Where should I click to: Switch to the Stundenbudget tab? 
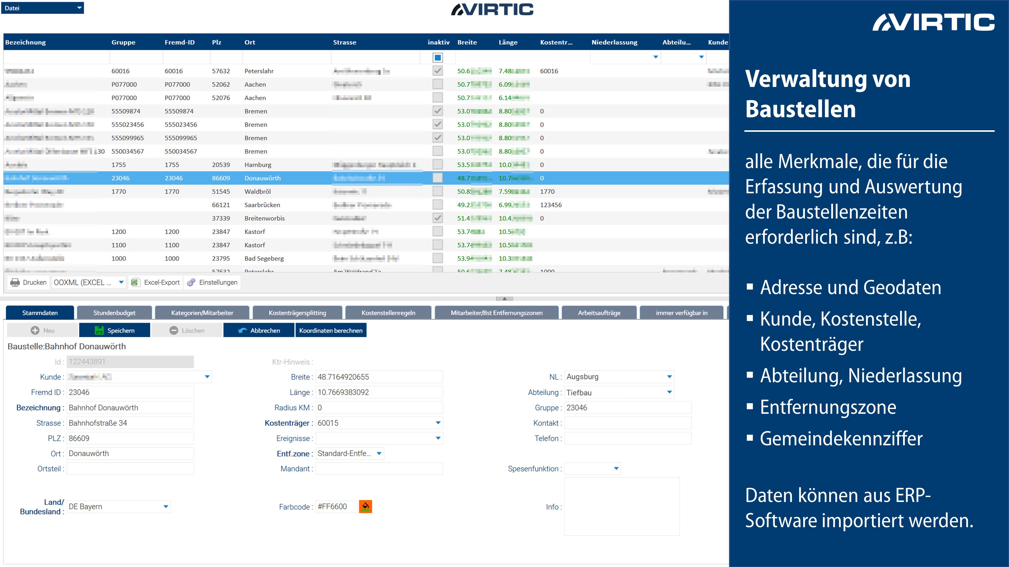click(x=114, y=313)
